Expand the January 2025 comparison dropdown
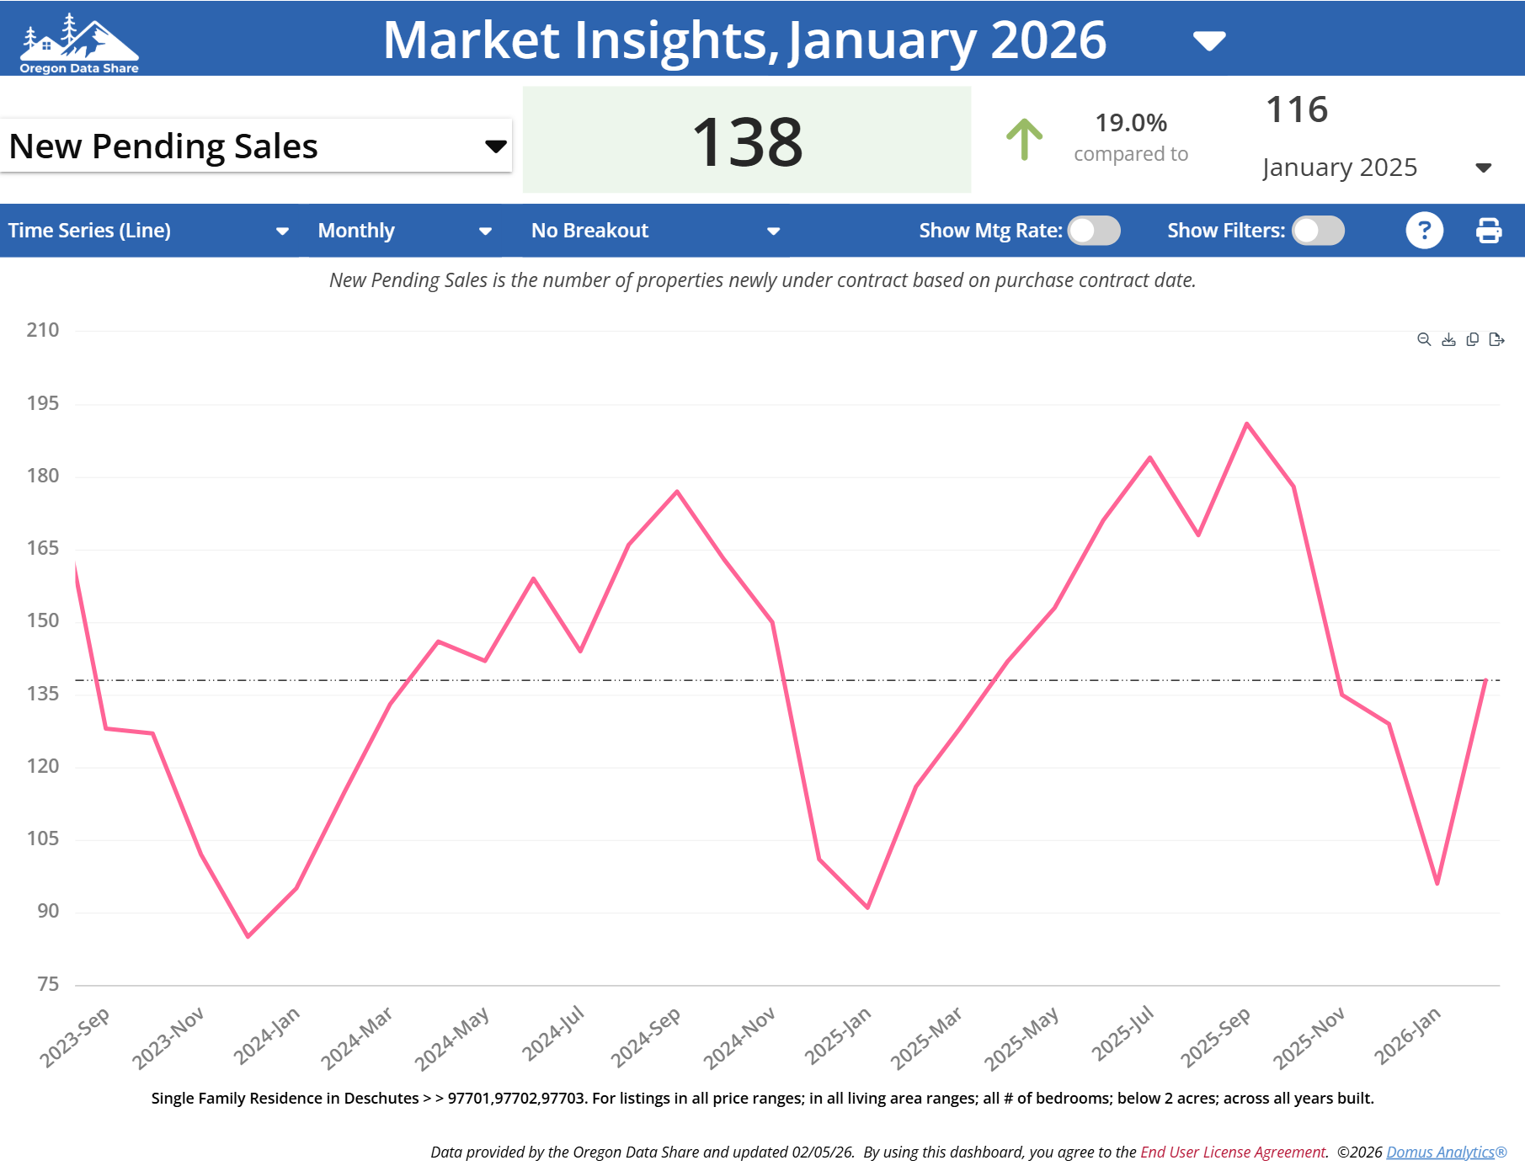This screenshot has width=1525, height=1171. coord(1485,167)
